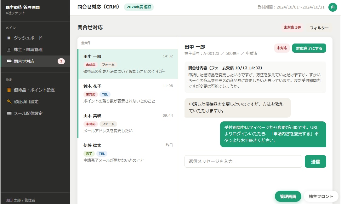The width and height of the screenshot is (341, 204).
Task: Click the 未対応 tag on 山本 美咲 row
Action: [x=90, y=124]
